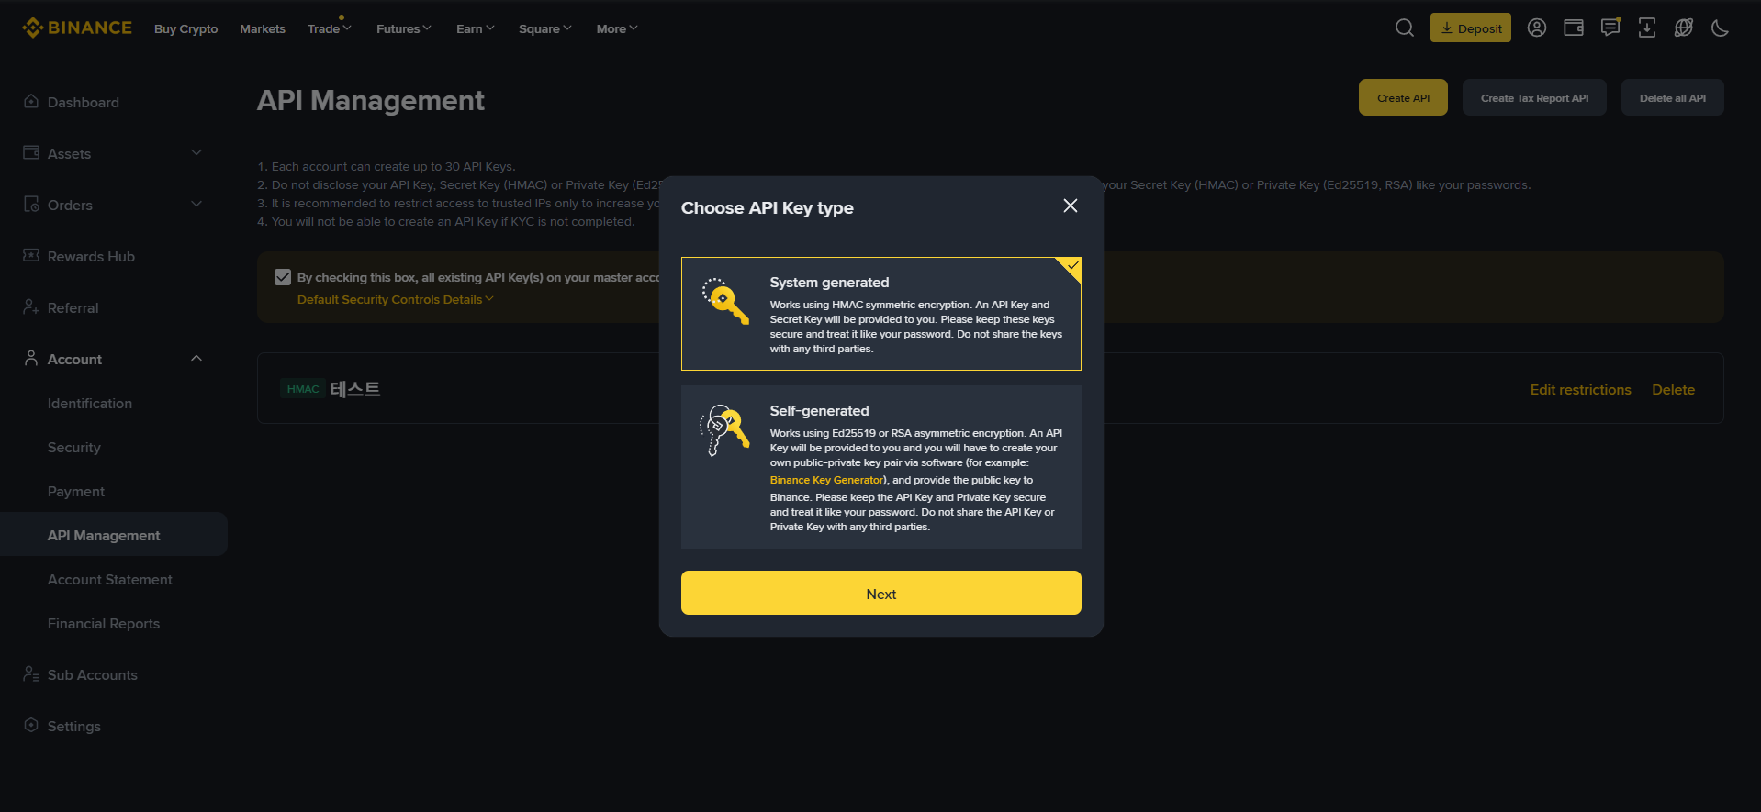Click the Self-generated keys icon
The image size is (1761, 812).
point(725,430)
